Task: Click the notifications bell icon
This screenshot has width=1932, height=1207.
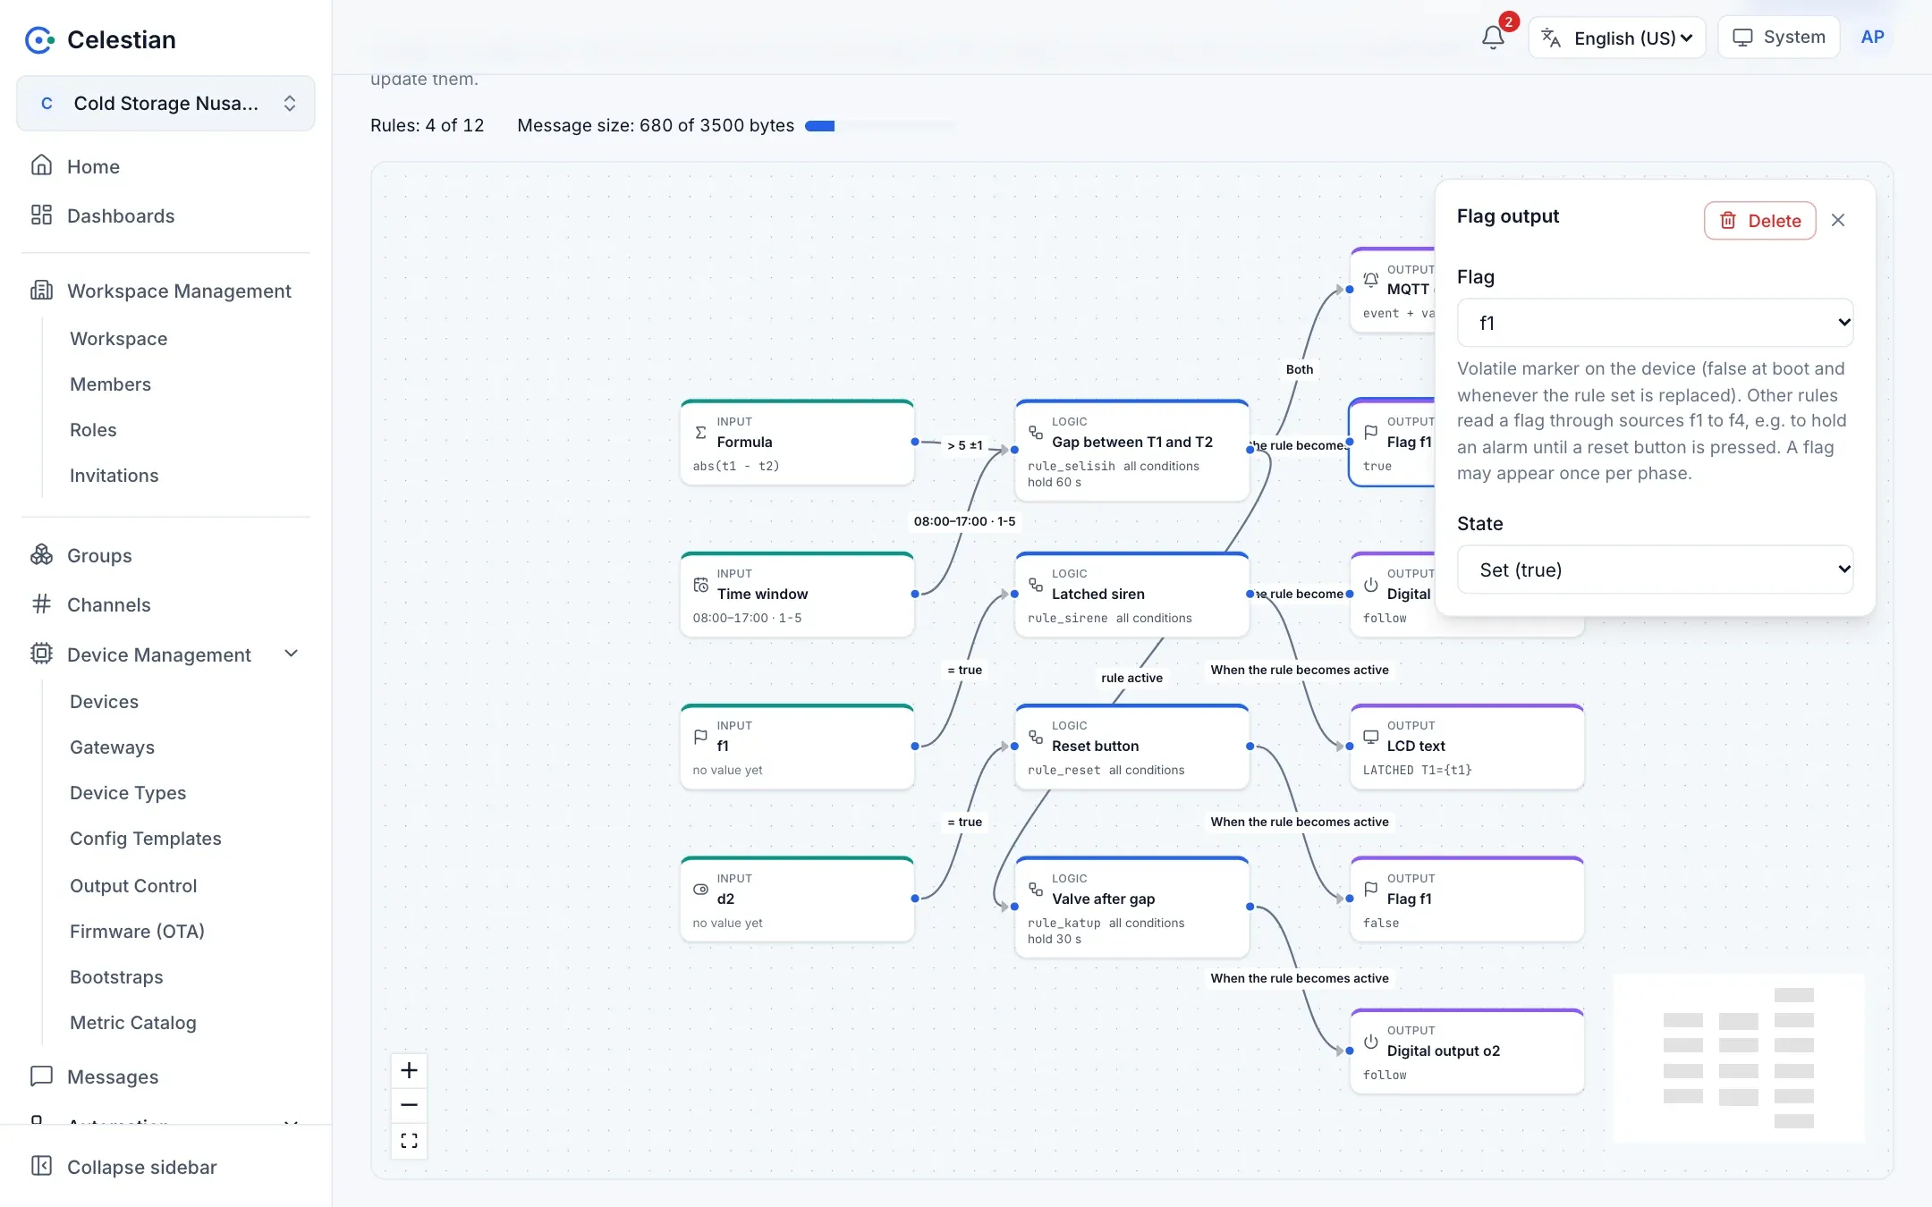Action: click(x=1493, y=38)
